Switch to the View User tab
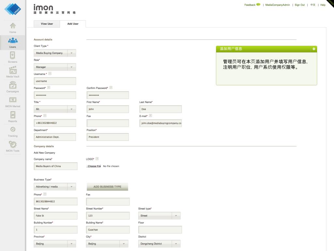Viewport: 334px width, 251px height. click(x=47, y=24)
